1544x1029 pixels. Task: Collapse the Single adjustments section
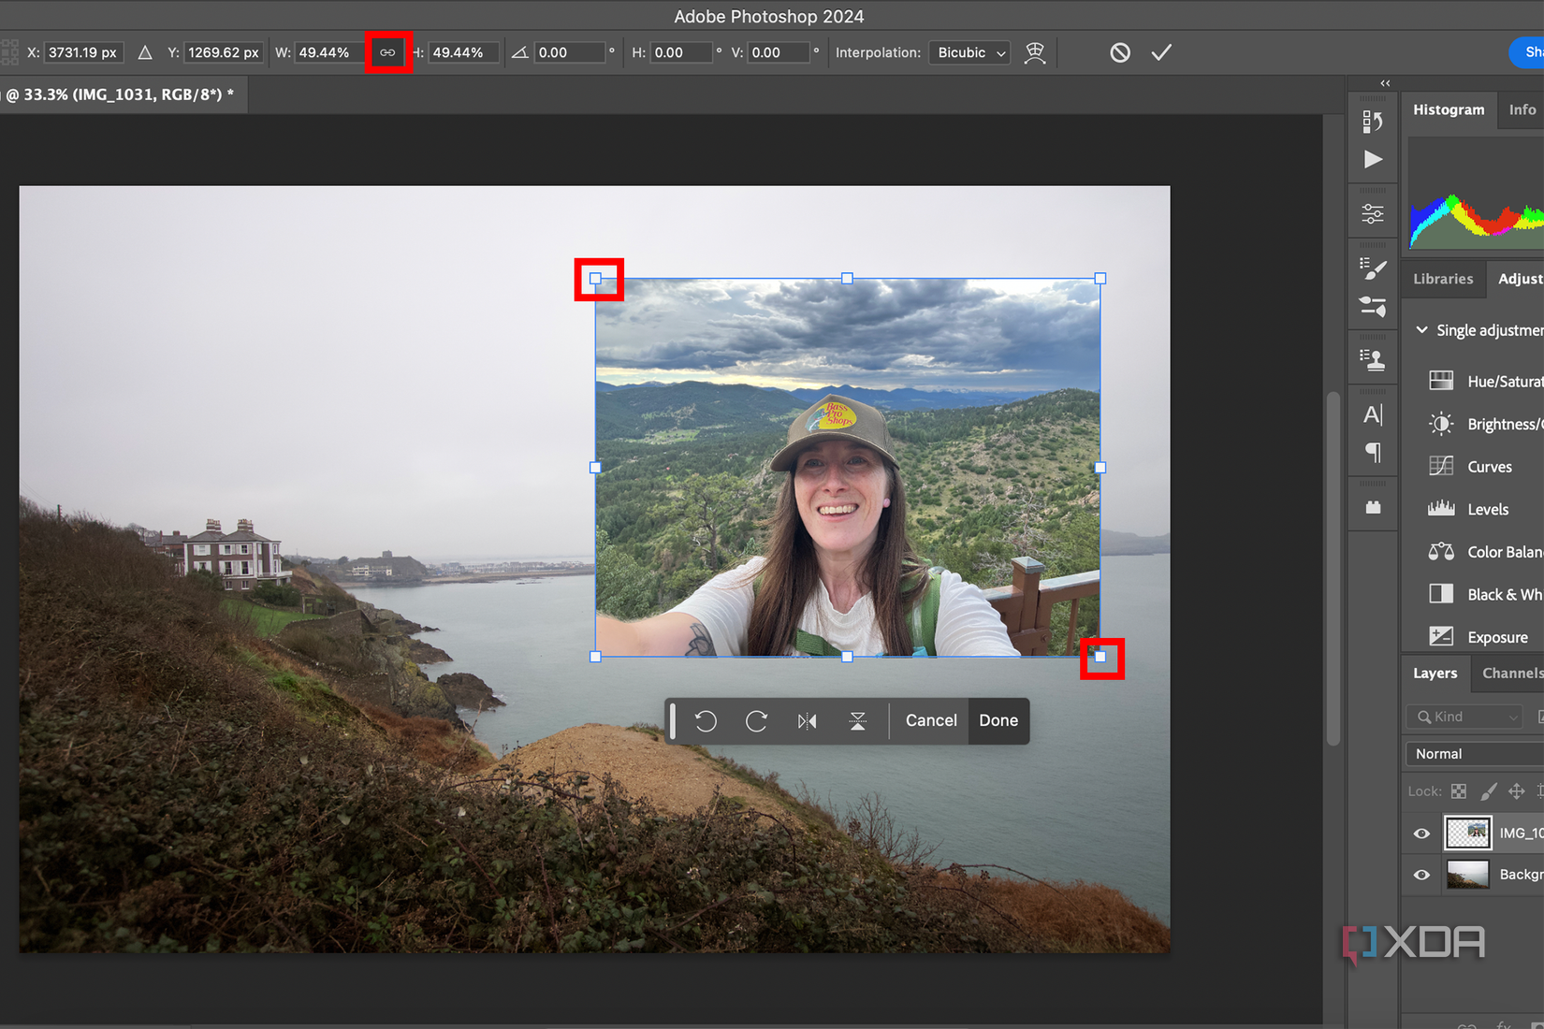(1421, 329)
